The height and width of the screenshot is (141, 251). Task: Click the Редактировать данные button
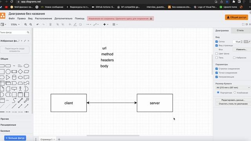(x=233, y=100)
